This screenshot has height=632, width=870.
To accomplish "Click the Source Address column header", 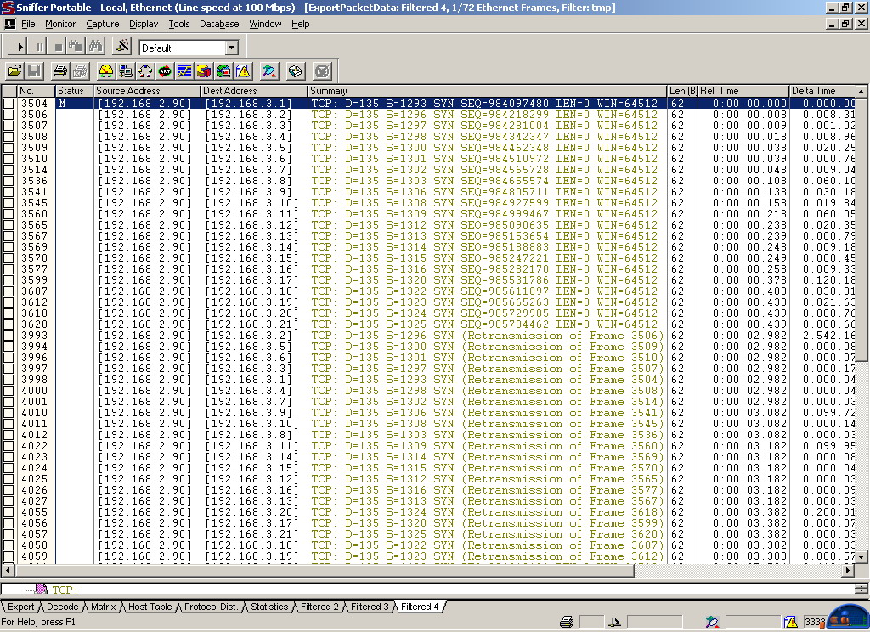I will pyautogui.click(x=146, y=91).
